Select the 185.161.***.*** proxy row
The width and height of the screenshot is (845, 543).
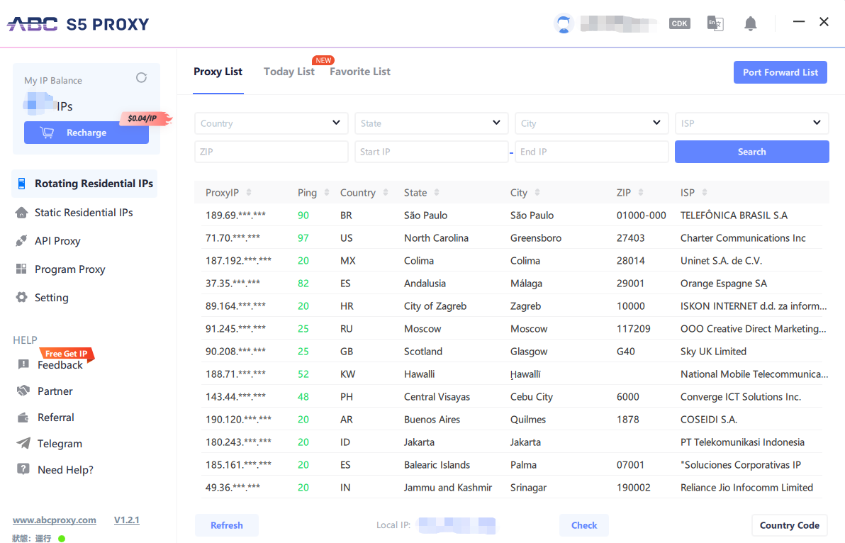[511, 464]
